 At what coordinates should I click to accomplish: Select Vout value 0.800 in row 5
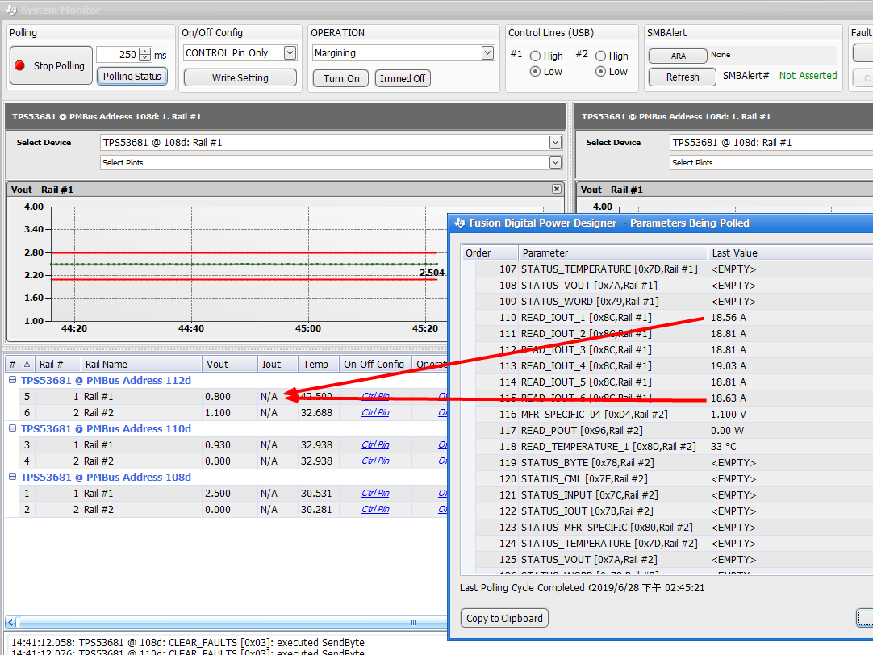pos(218,396)
